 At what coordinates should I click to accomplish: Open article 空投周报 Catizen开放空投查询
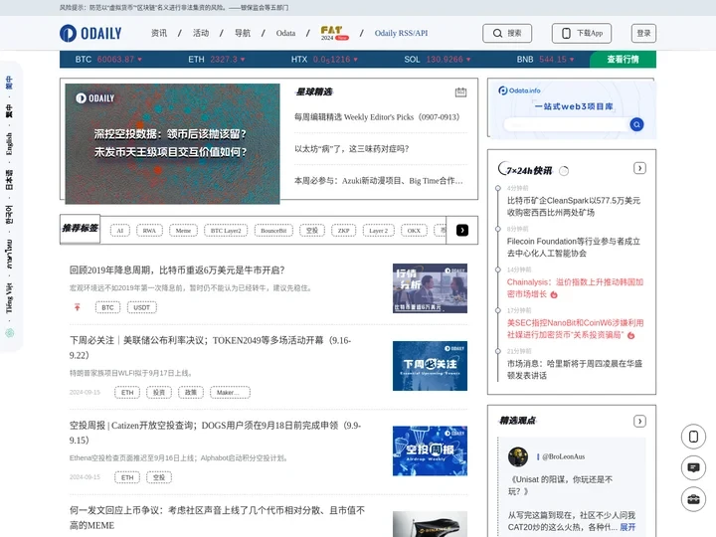tap(215, 433)
